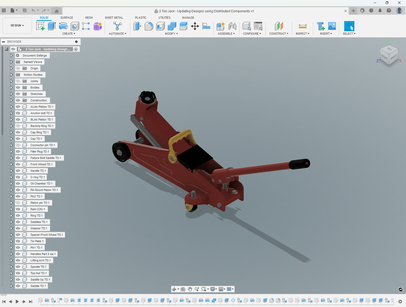
Task: Click the Insert Derive icon
Action: coord(320,26)
